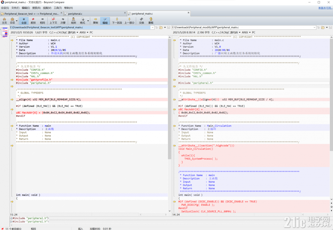This screenshot has width=333, height=230.
Task: Browse for right file with folder icon
Action: coord(323,27)
